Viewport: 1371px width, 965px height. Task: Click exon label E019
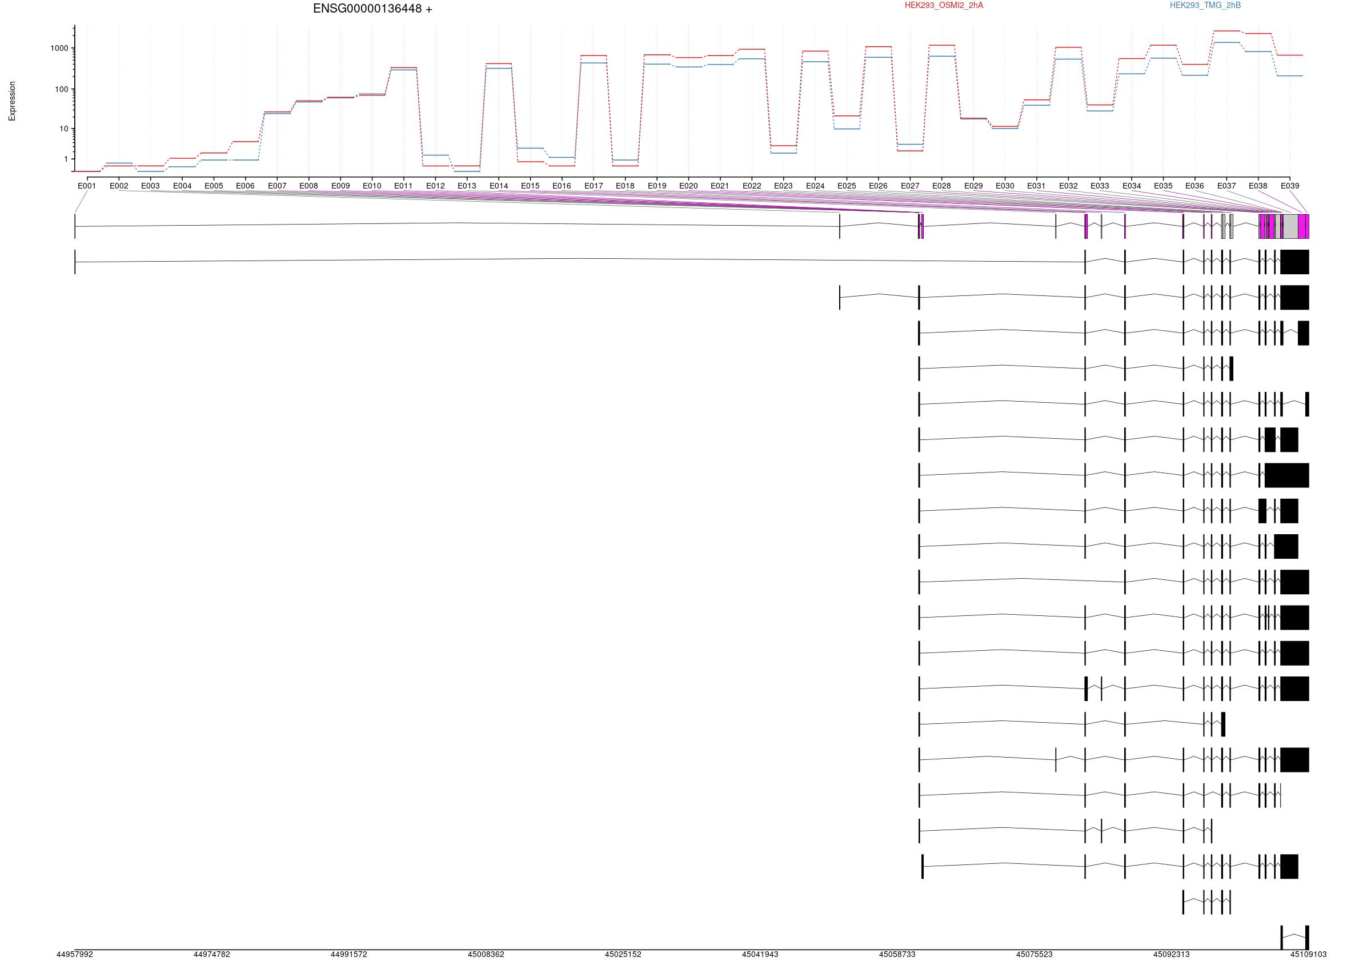coord(657,186)
